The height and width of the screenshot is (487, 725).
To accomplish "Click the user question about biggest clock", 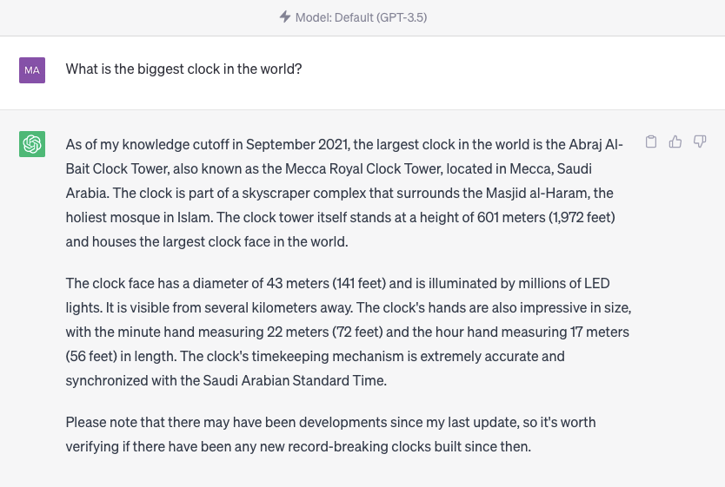I will (183, 69).
